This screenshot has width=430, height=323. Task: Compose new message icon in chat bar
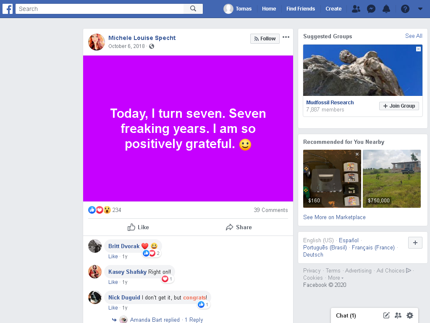point(386,315)
